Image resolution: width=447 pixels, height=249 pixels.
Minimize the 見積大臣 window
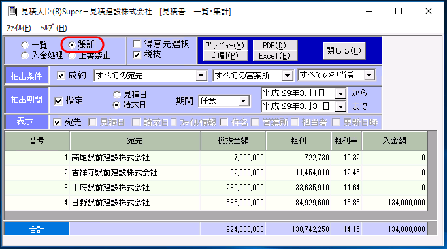coord(369,11)
